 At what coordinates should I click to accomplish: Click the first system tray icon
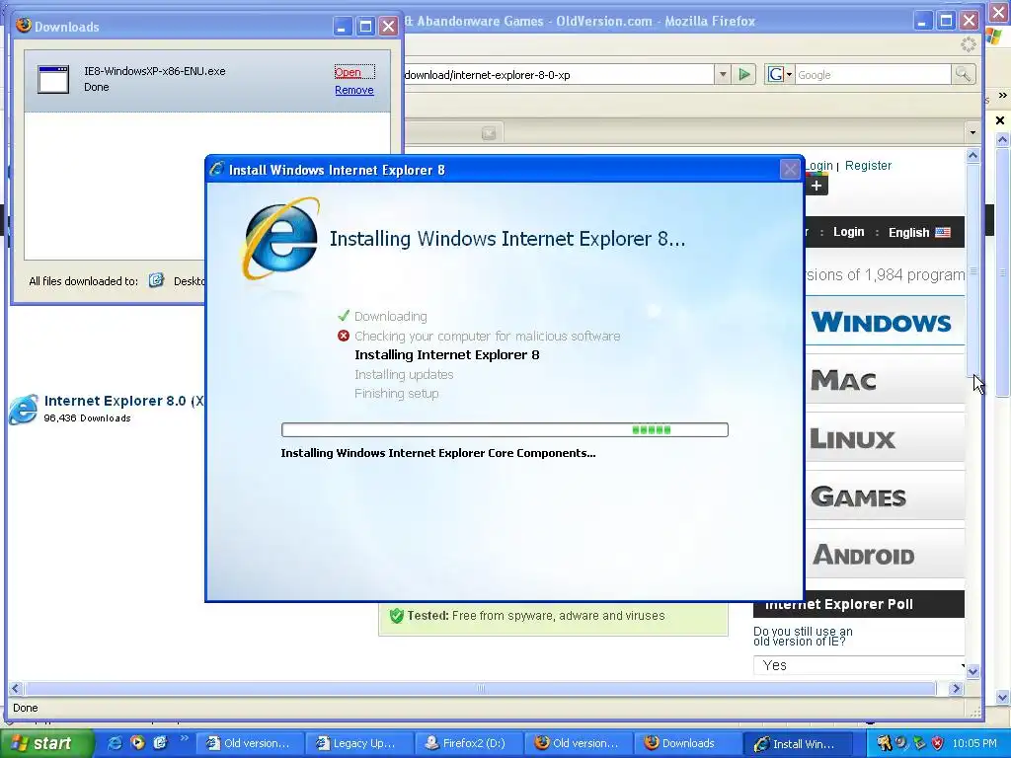pyautogui.click(x=884, y=743)
